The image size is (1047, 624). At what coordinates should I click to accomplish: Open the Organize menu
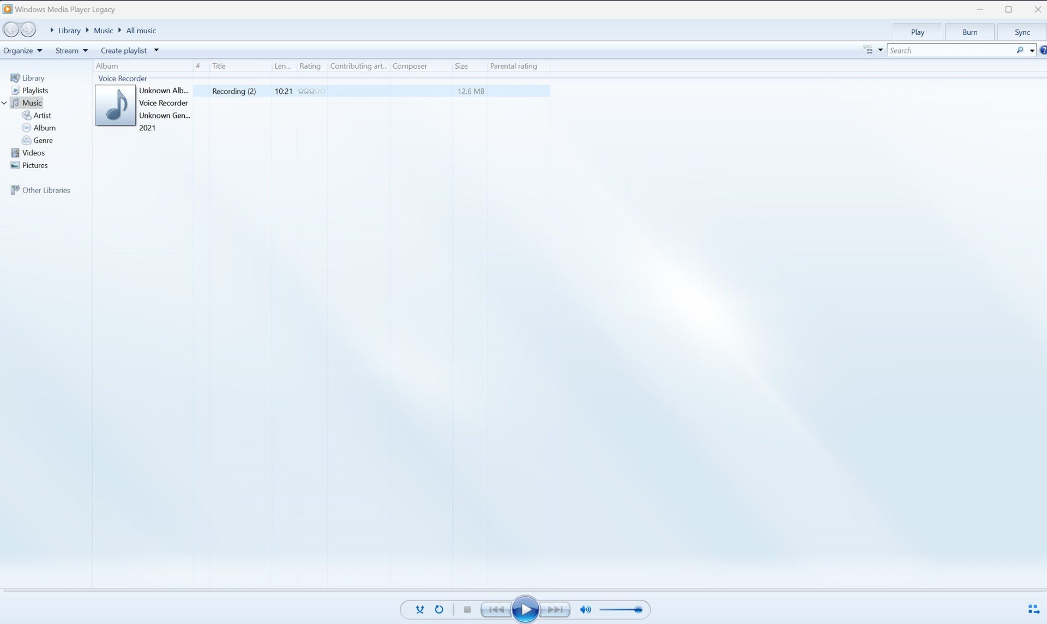(x=22, y=51)
